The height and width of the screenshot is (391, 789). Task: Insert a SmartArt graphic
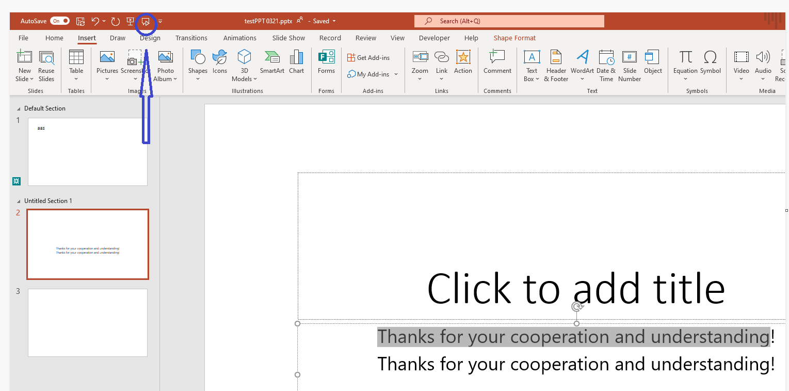(x=272, y=62)
